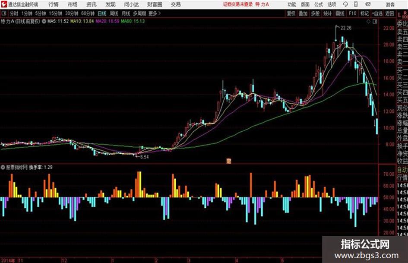Open the 市场 menu
Screen dimensions: 408x263
73,4
